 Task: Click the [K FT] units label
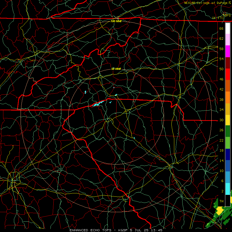coord(218,18)
